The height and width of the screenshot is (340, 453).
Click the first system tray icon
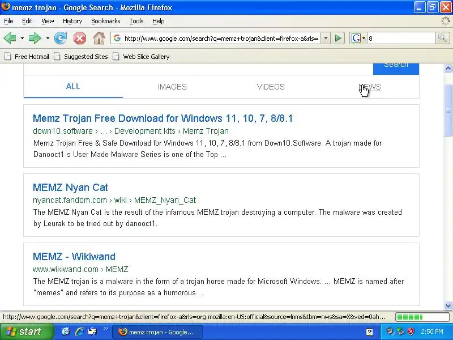[390, 331]
